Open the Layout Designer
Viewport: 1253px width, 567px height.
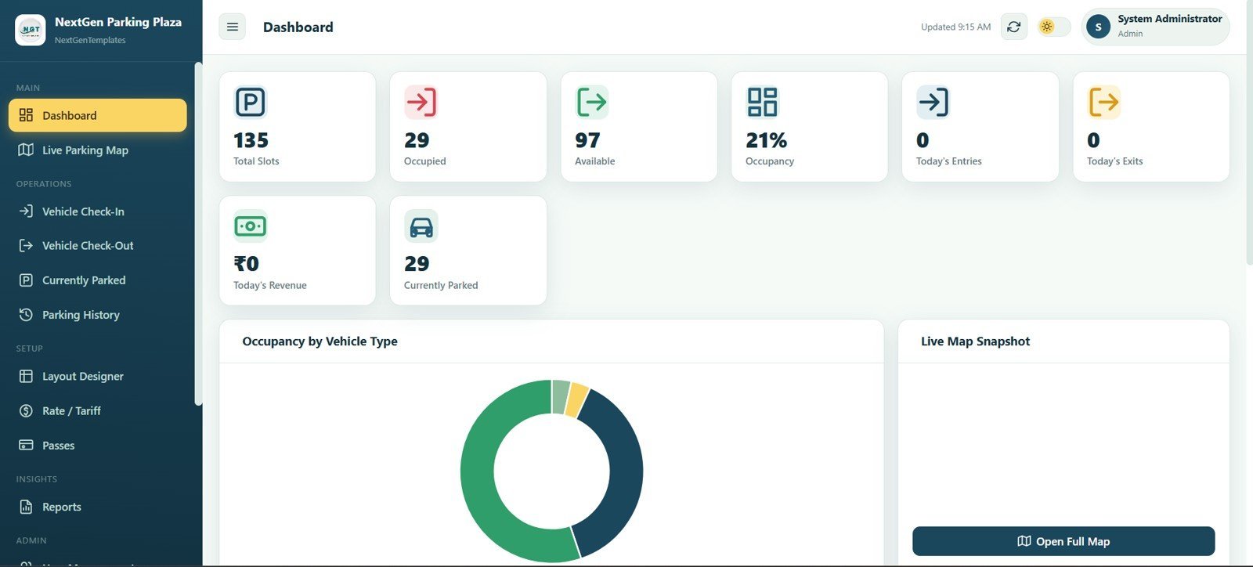tap(98, 376)
